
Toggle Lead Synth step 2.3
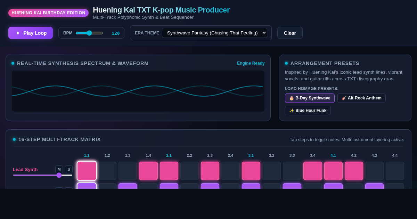(210, 171)
